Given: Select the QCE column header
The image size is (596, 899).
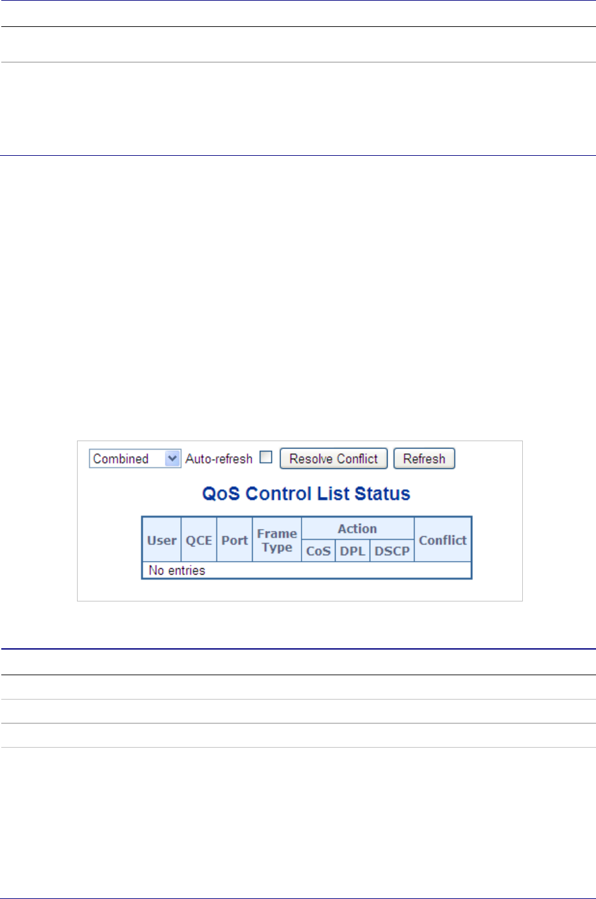Looking at the screenshot, I should [x=199, y=540].
